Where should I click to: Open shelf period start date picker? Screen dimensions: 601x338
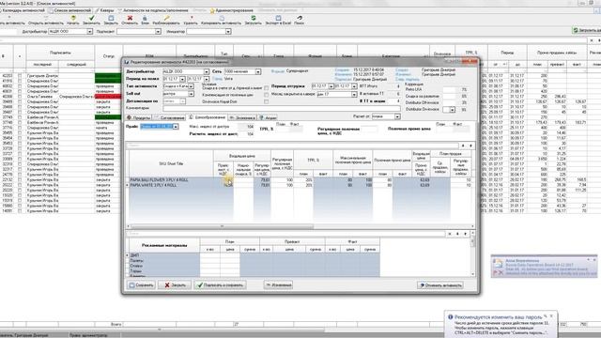tap(182, 79)
